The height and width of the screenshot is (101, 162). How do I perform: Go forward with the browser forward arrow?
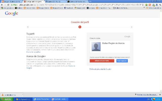tap(5, 5)
